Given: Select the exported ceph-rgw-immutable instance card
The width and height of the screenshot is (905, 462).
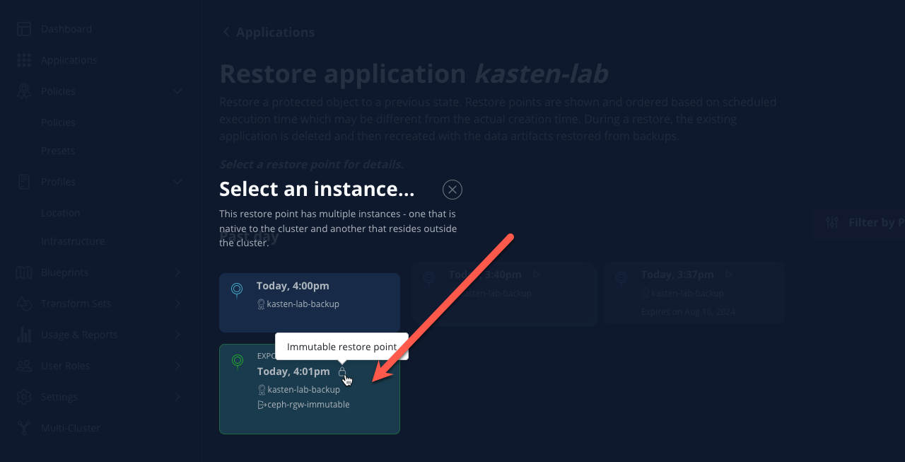Looking at the screenshot, I should click(310, 389).
